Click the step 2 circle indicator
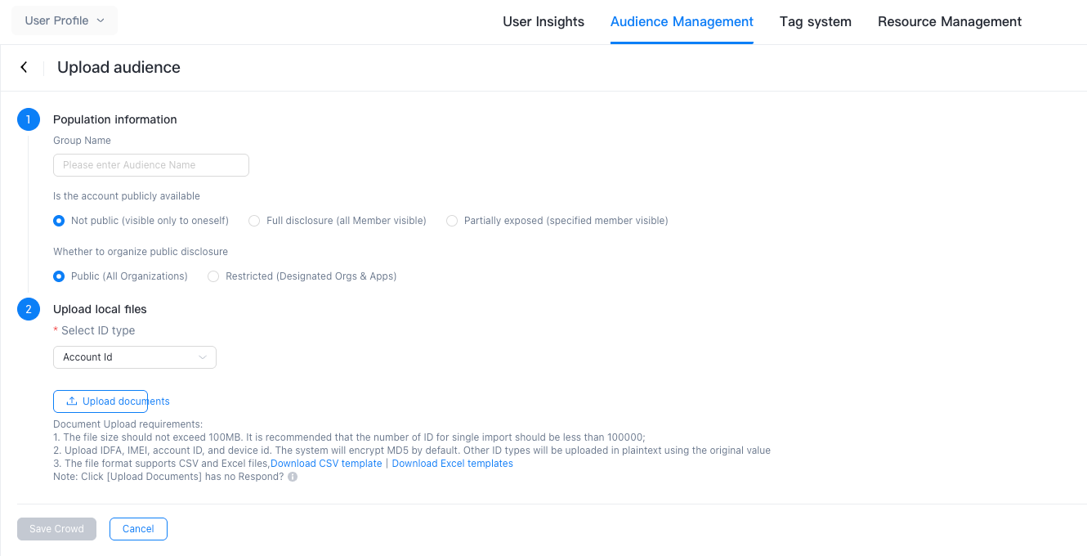1087x556 pixels. click(29, 309)
